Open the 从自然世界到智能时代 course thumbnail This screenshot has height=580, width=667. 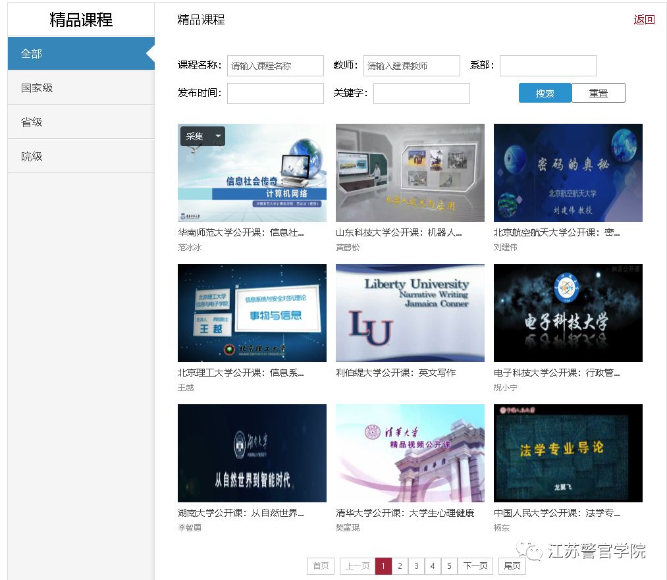click(x=252, y=454)
